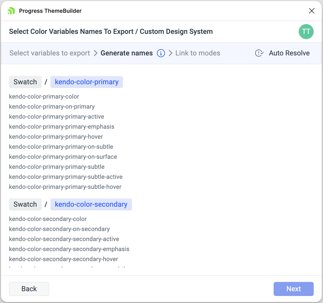Click the chevron after Select variables to export
323x303 pixels.
click(x=95, y=53)
